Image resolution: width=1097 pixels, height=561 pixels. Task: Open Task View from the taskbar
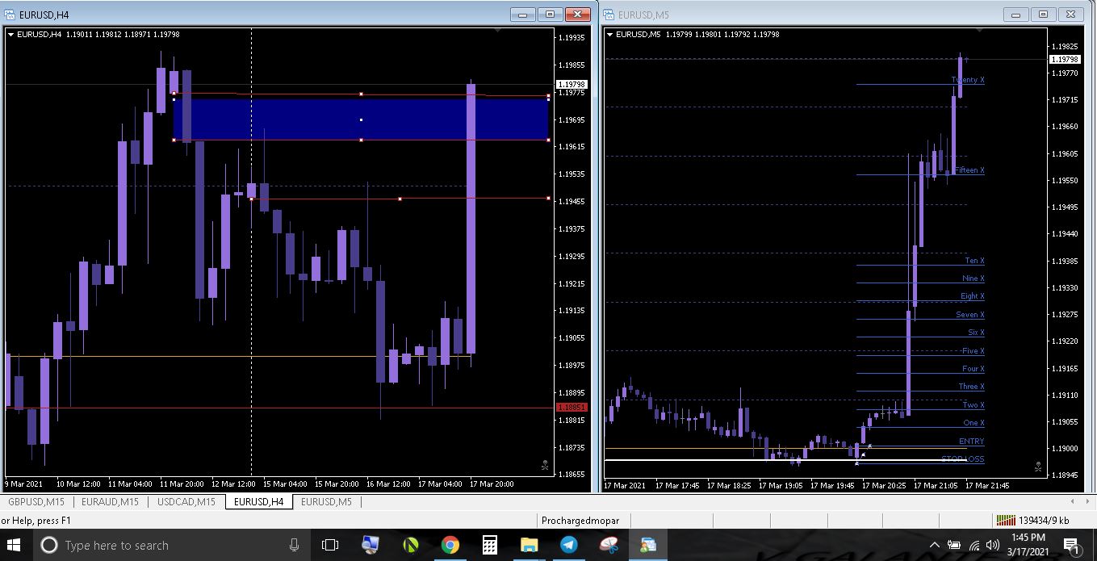coord(330,546)
